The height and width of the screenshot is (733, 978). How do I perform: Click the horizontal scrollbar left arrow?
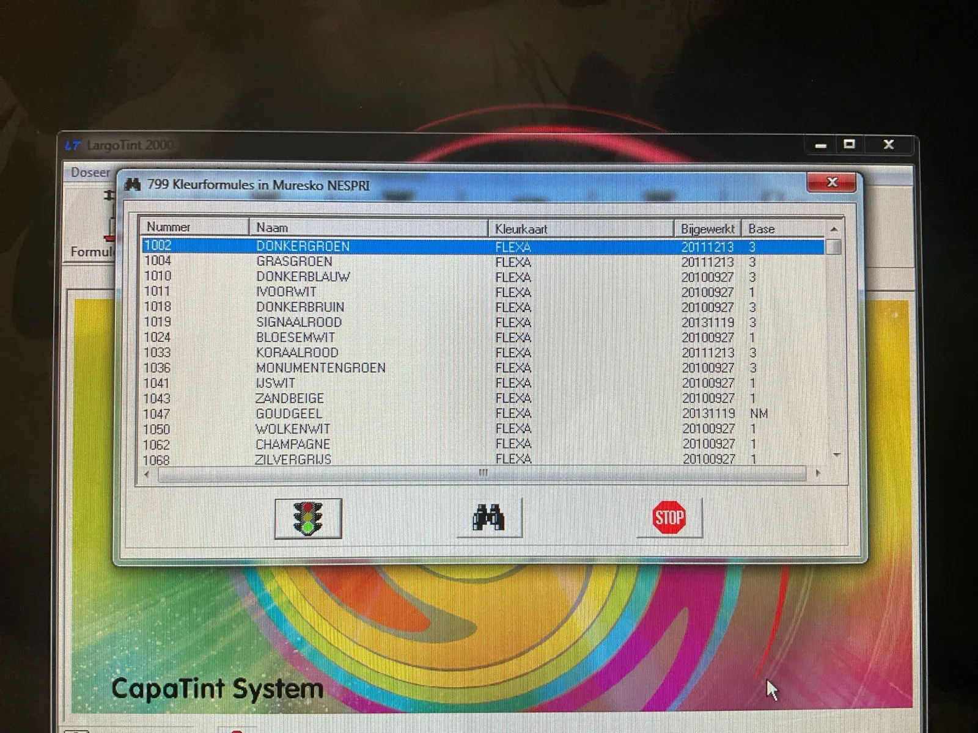(x=147, y=473)
